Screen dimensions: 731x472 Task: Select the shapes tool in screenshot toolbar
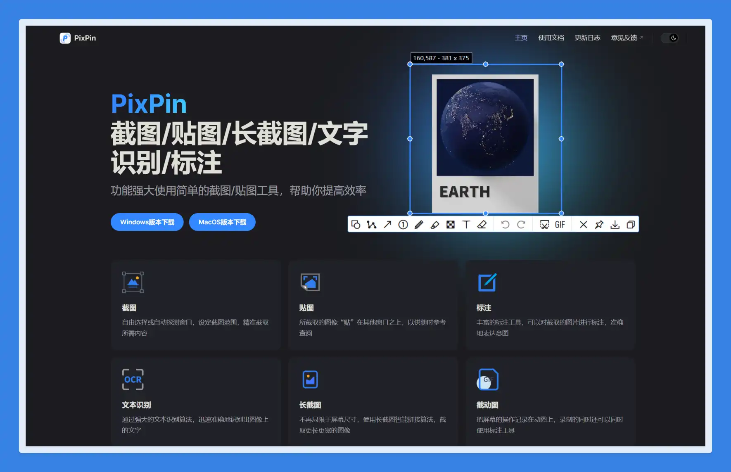click(x=356, y=224)
